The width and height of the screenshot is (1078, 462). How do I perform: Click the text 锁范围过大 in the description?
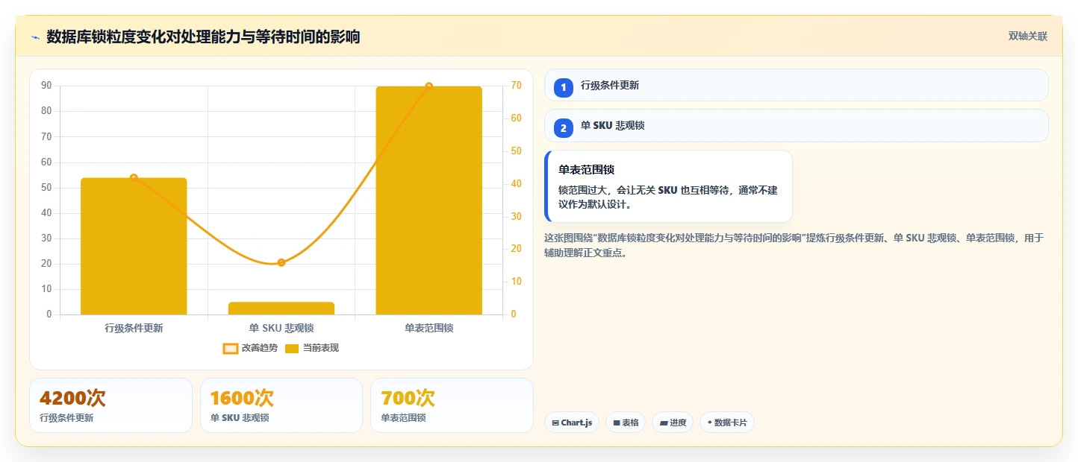pos(582,191)
